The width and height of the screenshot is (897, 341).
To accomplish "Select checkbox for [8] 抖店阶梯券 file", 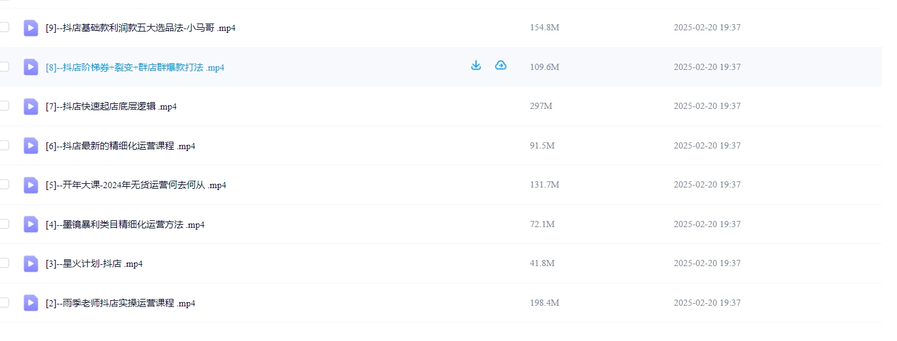I will click(x=4, y=66).
